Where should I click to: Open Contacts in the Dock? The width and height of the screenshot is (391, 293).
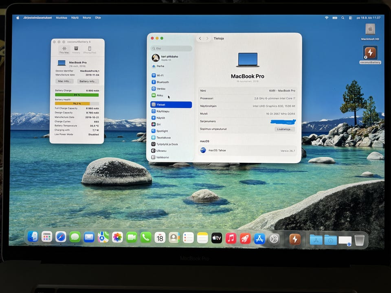(174, 238)
